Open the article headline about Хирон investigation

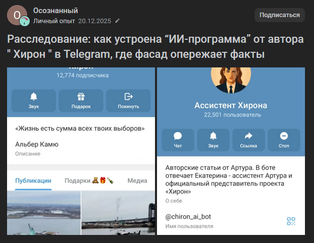156,46
